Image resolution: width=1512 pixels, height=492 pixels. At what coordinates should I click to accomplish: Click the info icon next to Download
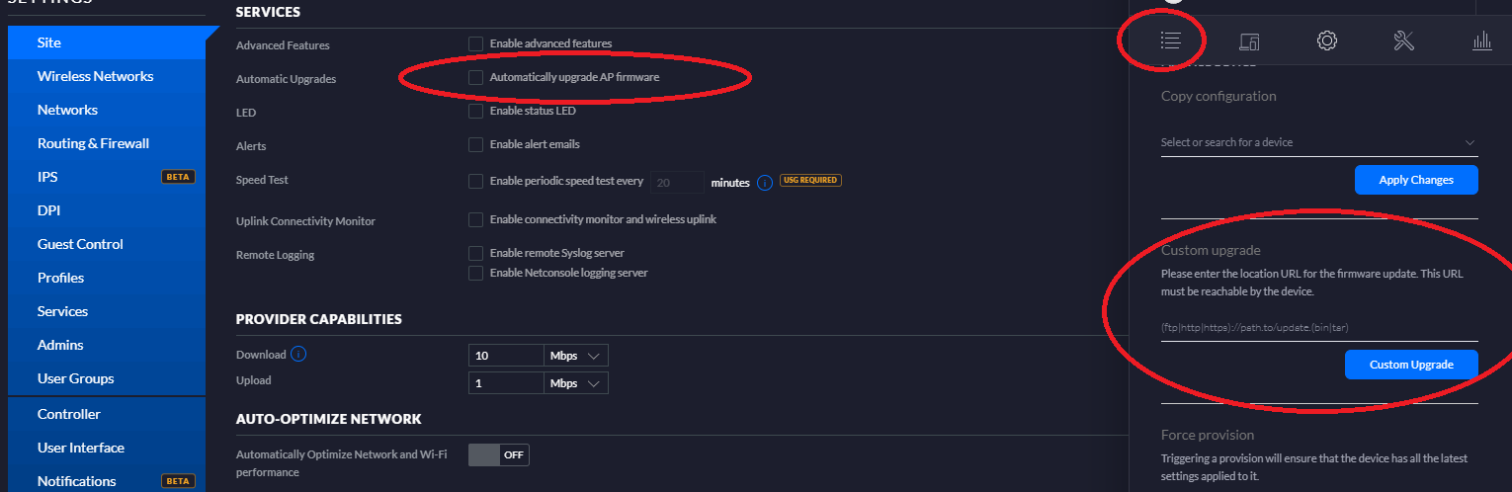coord(298,354)
